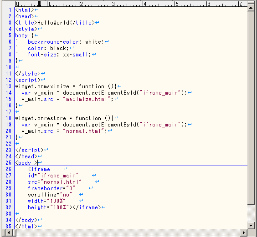This screenshot has height=237, width=257.
Task: Click the closing </iframe> tag
Action: tap(87, 207)
